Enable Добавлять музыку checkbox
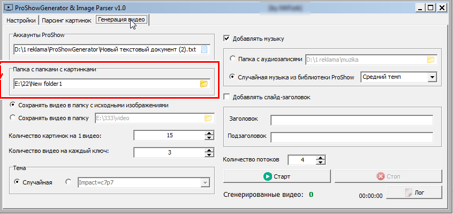Image resolution: width=453 pixels, height=214 pixels. click(x=227, y=39)
